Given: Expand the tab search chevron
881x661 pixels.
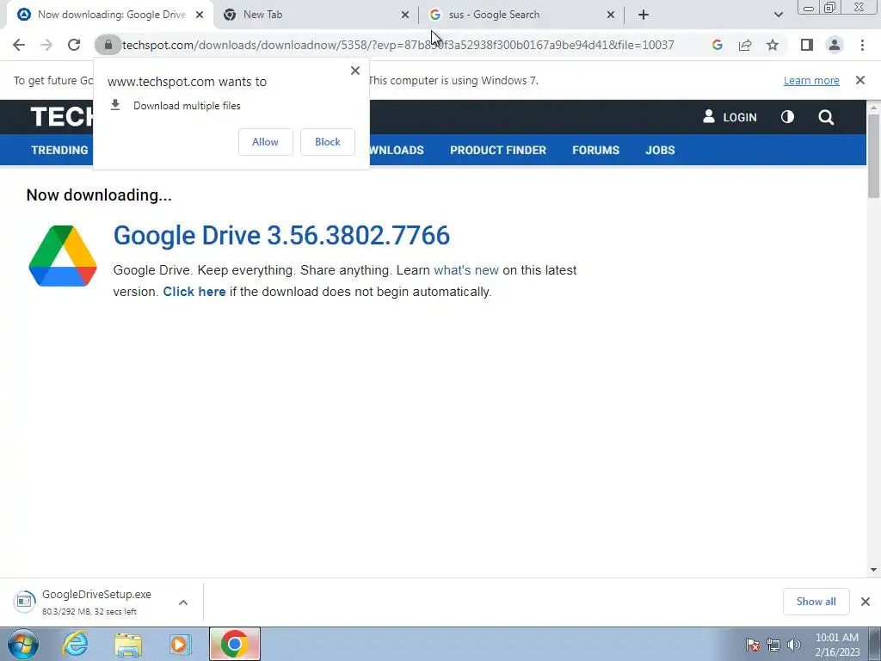Looking at the screenshot, I should pos(778,15).
